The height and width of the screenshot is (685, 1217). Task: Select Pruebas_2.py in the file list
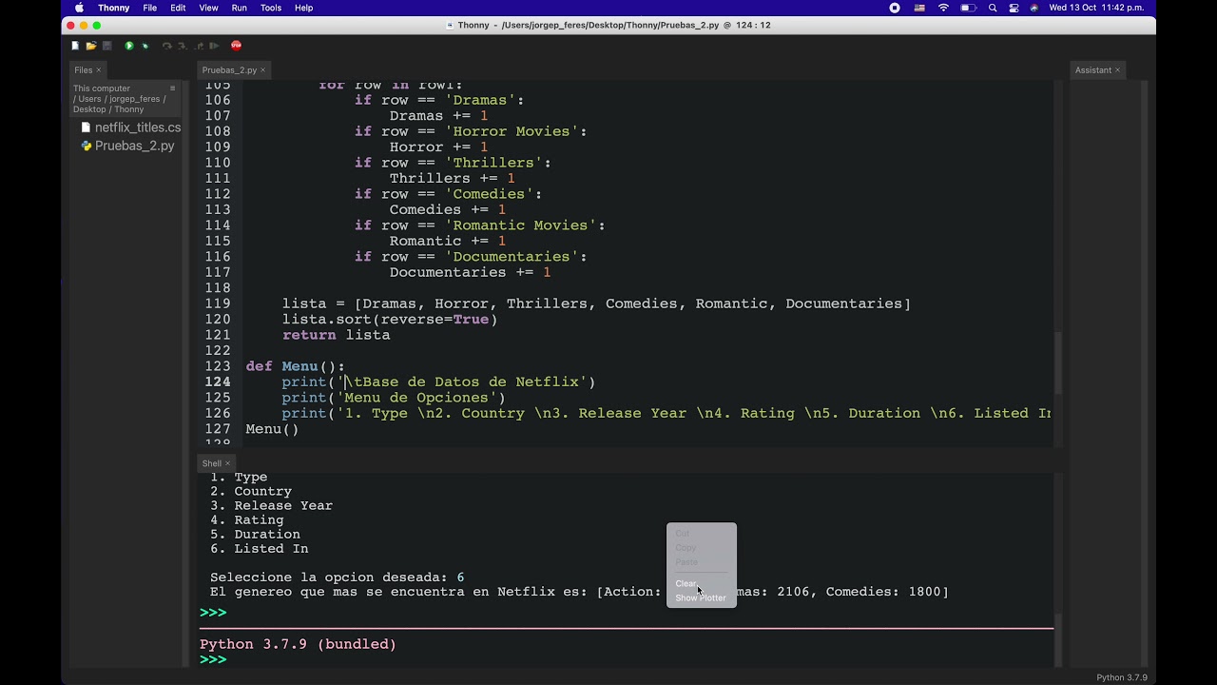pyautogui.click(x=128, y=147)
